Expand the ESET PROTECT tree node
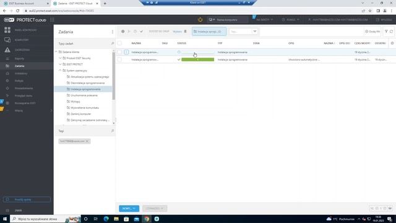This screenshot has height=223, width=396. [x=61, y=64]
